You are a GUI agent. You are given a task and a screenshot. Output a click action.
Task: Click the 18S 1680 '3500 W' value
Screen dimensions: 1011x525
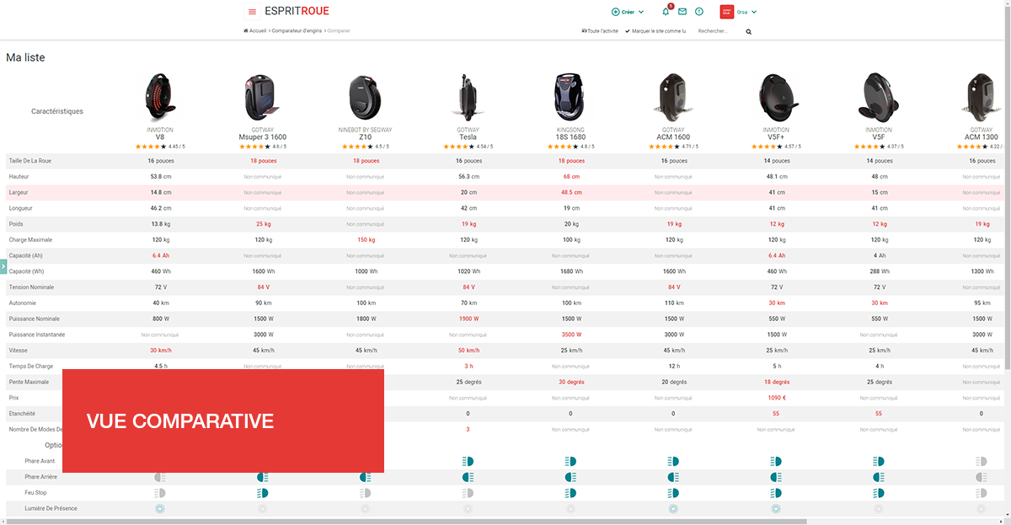coord(570,335)
